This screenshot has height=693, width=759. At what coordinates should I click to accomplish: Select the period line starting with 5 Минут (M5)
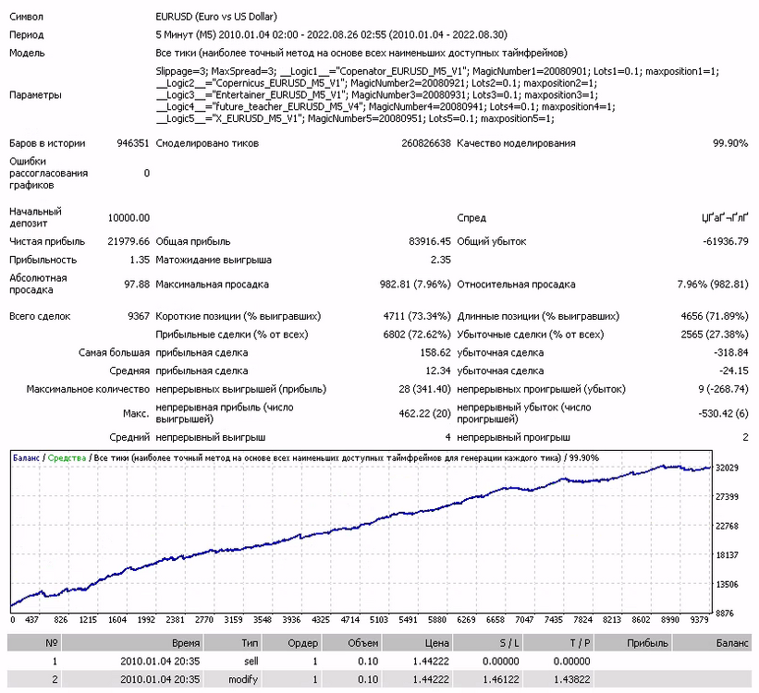pyautogui.click(x=331, y=35)
